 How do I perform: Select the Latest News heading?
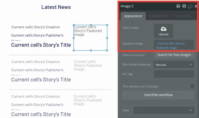pyautogui.click(x=56, y=7)
